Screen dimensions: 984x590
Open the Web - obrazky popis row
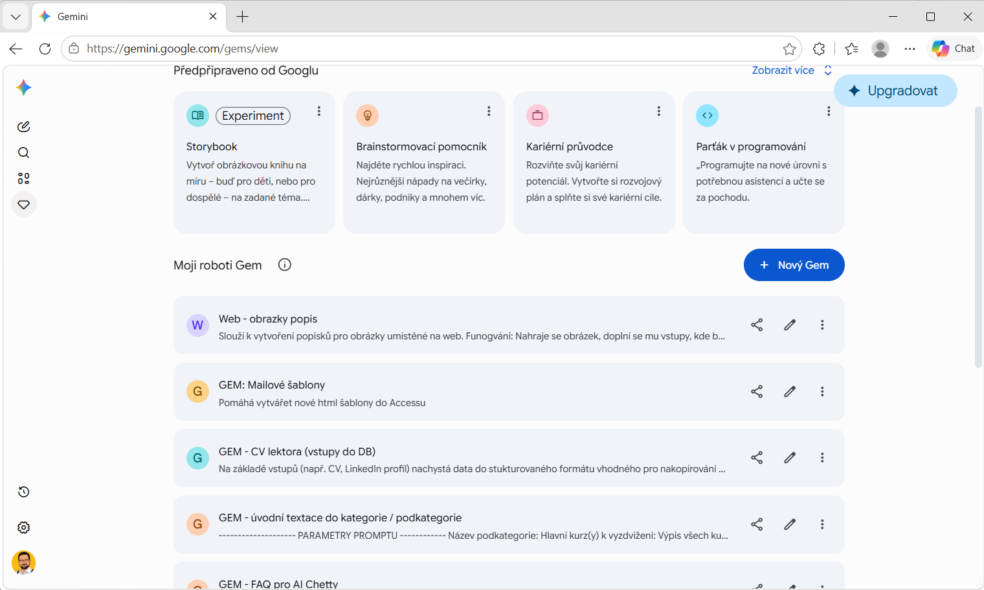(x=509, y=325)
